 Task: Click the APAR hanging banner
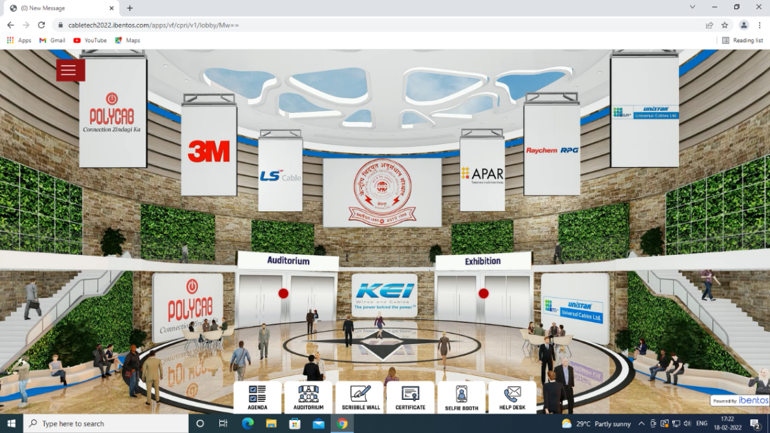tap(482, 174)
